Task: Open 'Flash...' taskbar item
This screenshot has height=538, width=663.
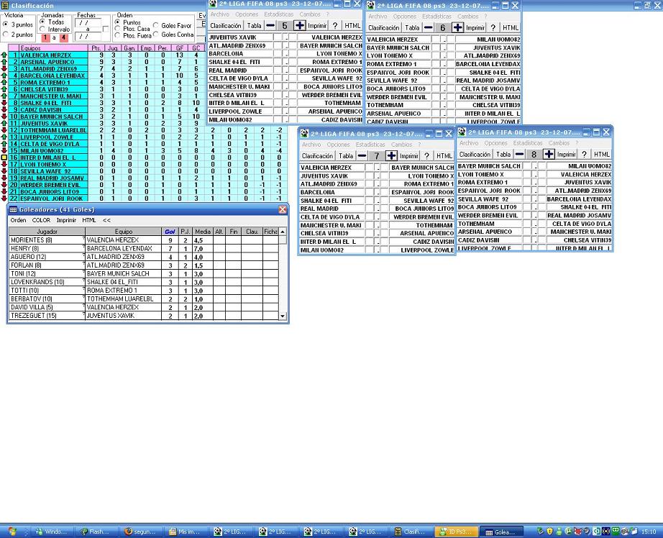Action: coord(96,532)
